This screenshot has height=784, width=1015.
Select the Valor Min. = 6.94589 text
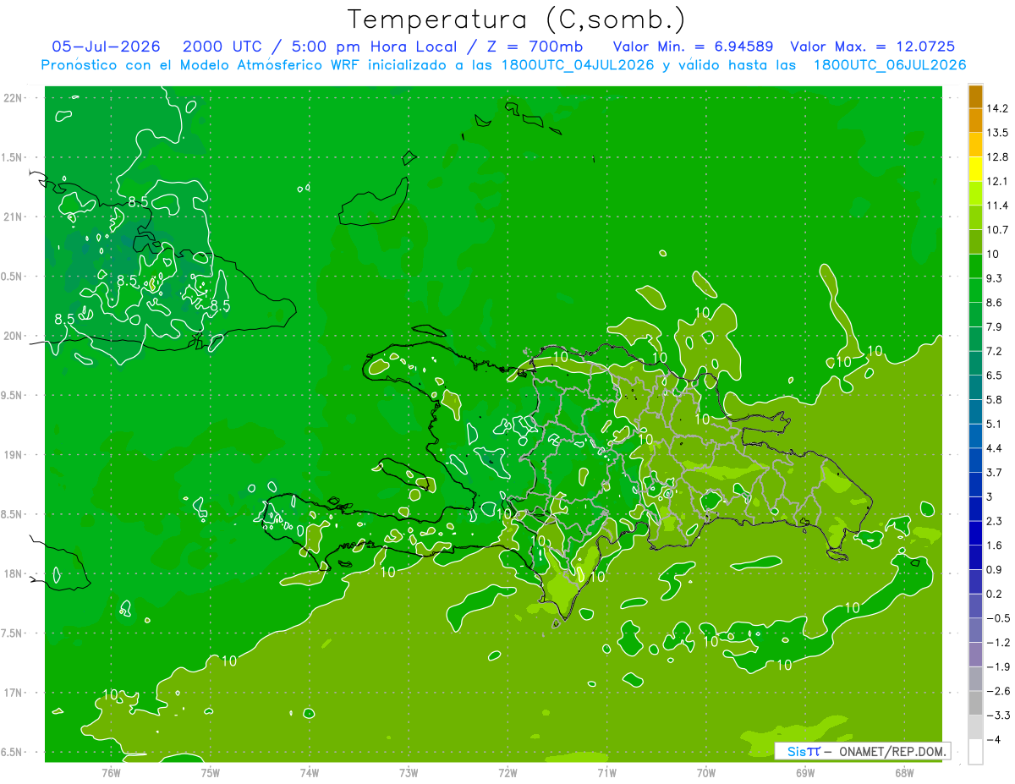click(x=693, y=47)
